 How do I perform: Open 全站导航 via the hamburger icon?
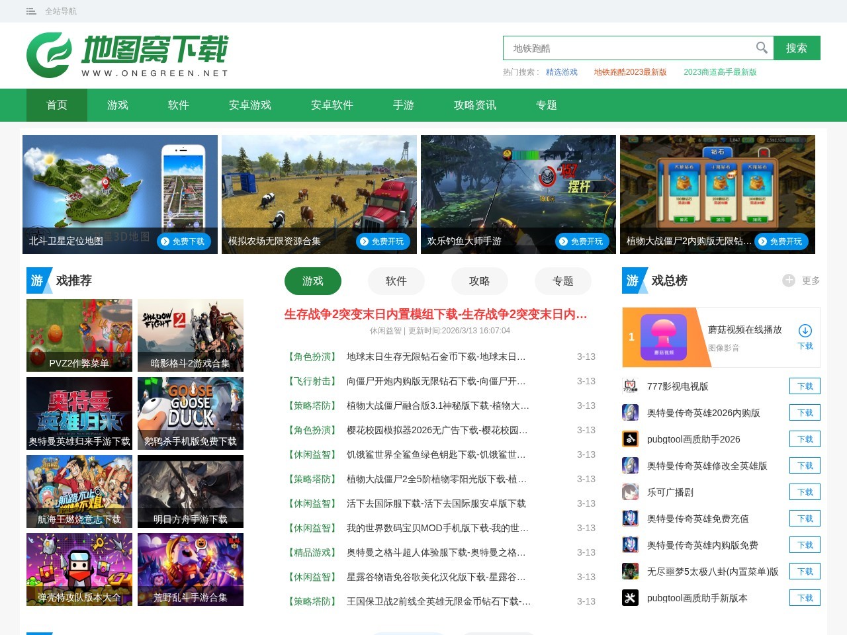pos(30,11)
